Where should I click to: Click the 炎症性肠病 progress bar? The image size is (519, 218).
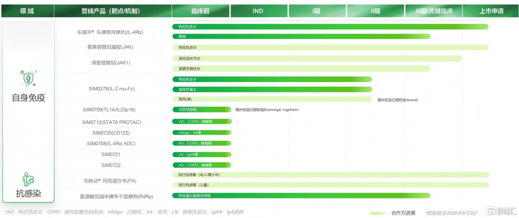pyautogui.click(x=202, y=110)
